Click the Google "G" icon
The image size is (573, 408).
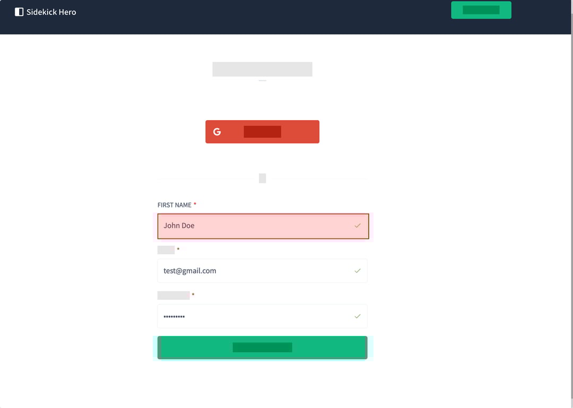coord(217,132)
